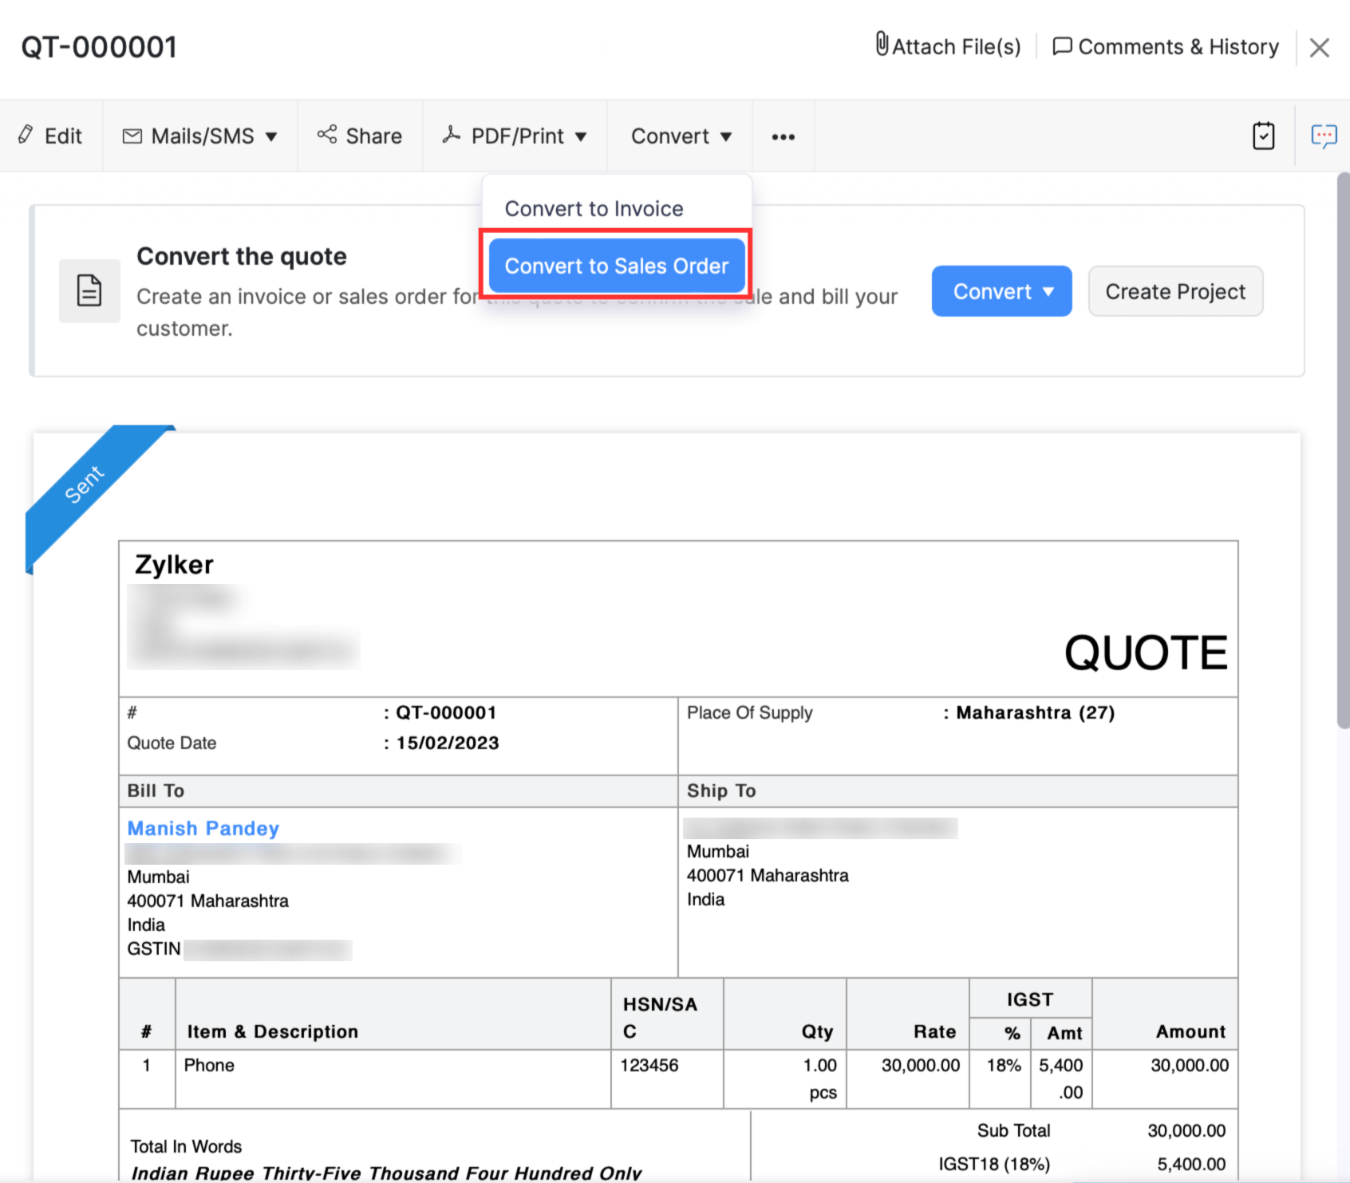The image size is (1350, 1183).
Task: Click the QT-000001 title heading
Action: [99, 47]
